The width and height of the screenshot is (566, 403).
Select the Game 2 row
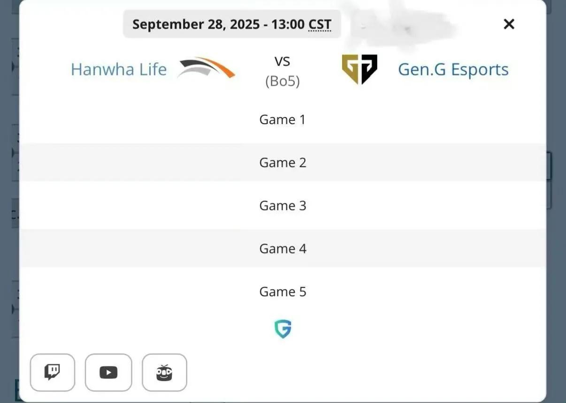pyautogui.click(x=283, y=163)
